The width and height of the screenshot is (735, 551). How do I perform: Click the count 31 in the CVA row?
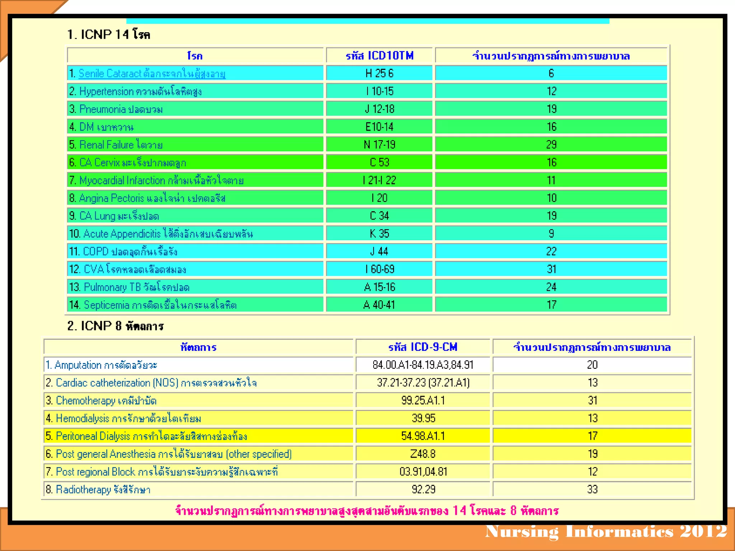click(551, 269)
